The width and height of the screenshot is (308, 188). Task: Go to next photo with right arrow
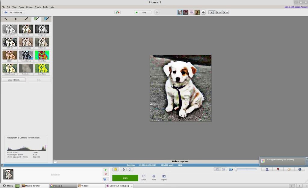pos(203,12)
